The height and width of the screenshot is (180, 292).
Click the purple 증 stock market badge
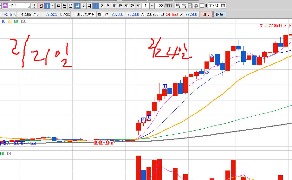[5, 6]
